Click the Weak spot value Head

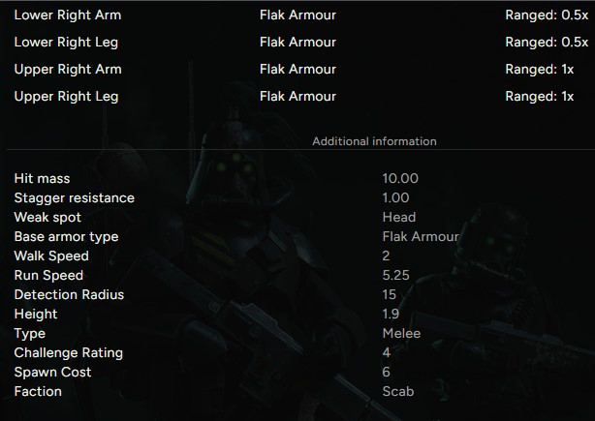(399, 218)
